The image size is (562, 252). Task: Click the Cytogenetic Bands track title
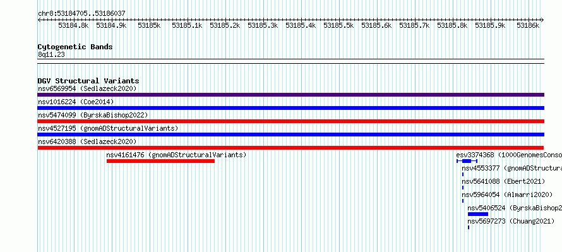75,47
